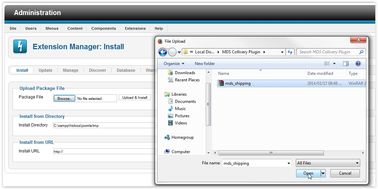The height and width of the screenshot is (189, 378).
Task: Open the Extensions menu
Action: coord(135,28)
